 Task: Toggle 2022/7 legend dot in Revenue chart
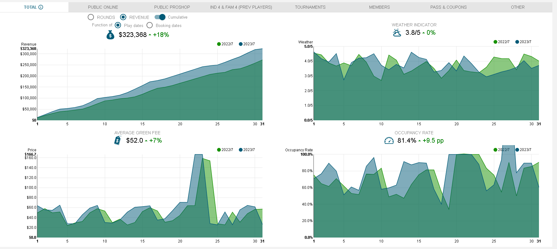219,44
